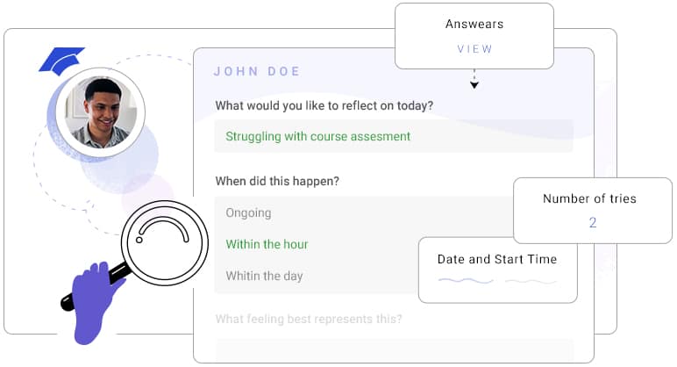Select the "Ongoing" option

click(248, 212)
